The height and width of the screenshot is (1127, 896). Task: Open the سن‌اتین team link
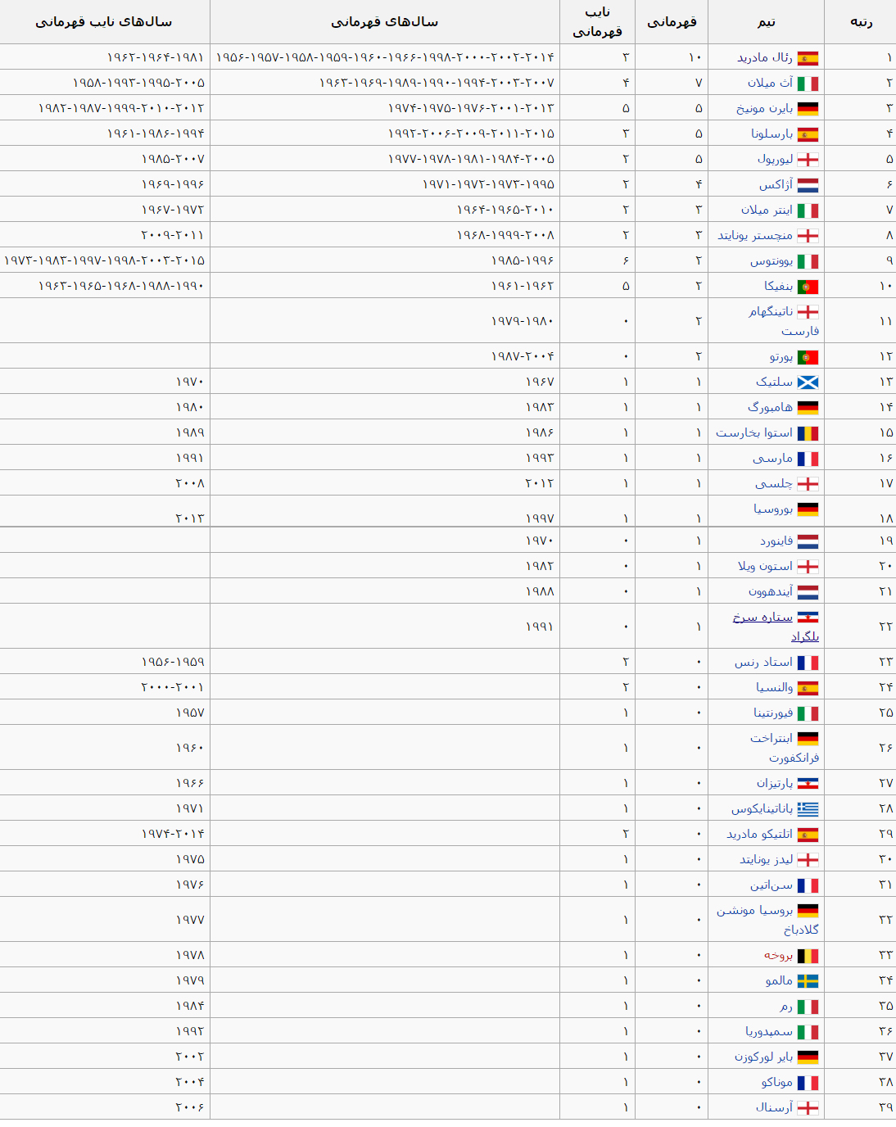(772, 885)
